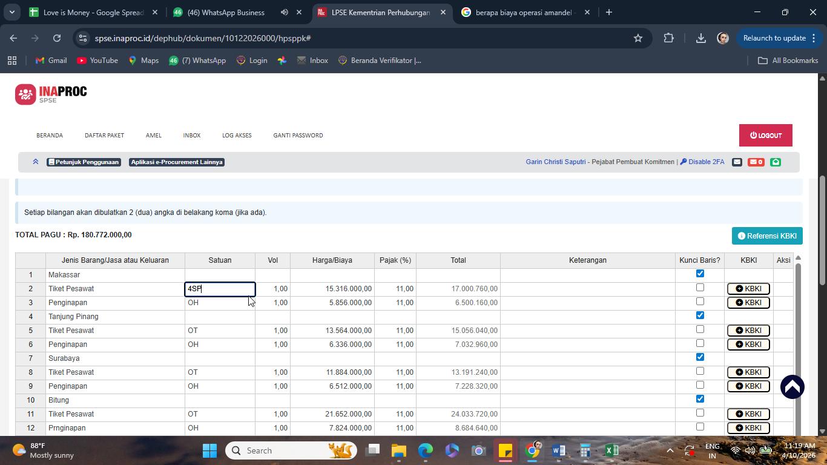Bookmark this page with star icon
Screen dimensions: 827x465
point(638,38)
